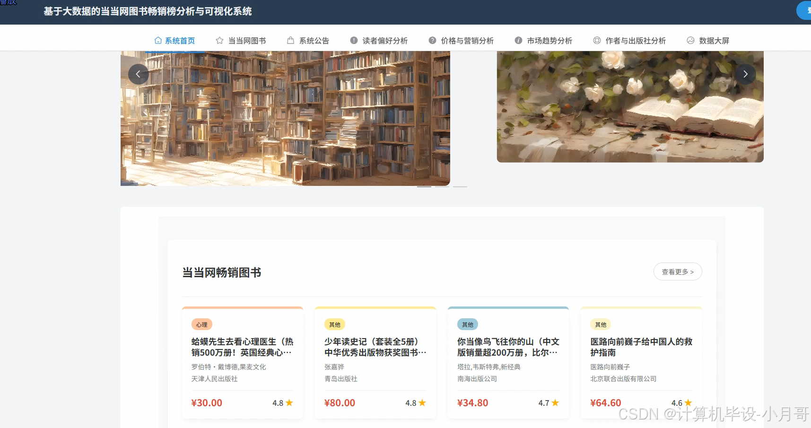Click the 心理 category tag
This screenshot has width=811, height=428.
201,324
